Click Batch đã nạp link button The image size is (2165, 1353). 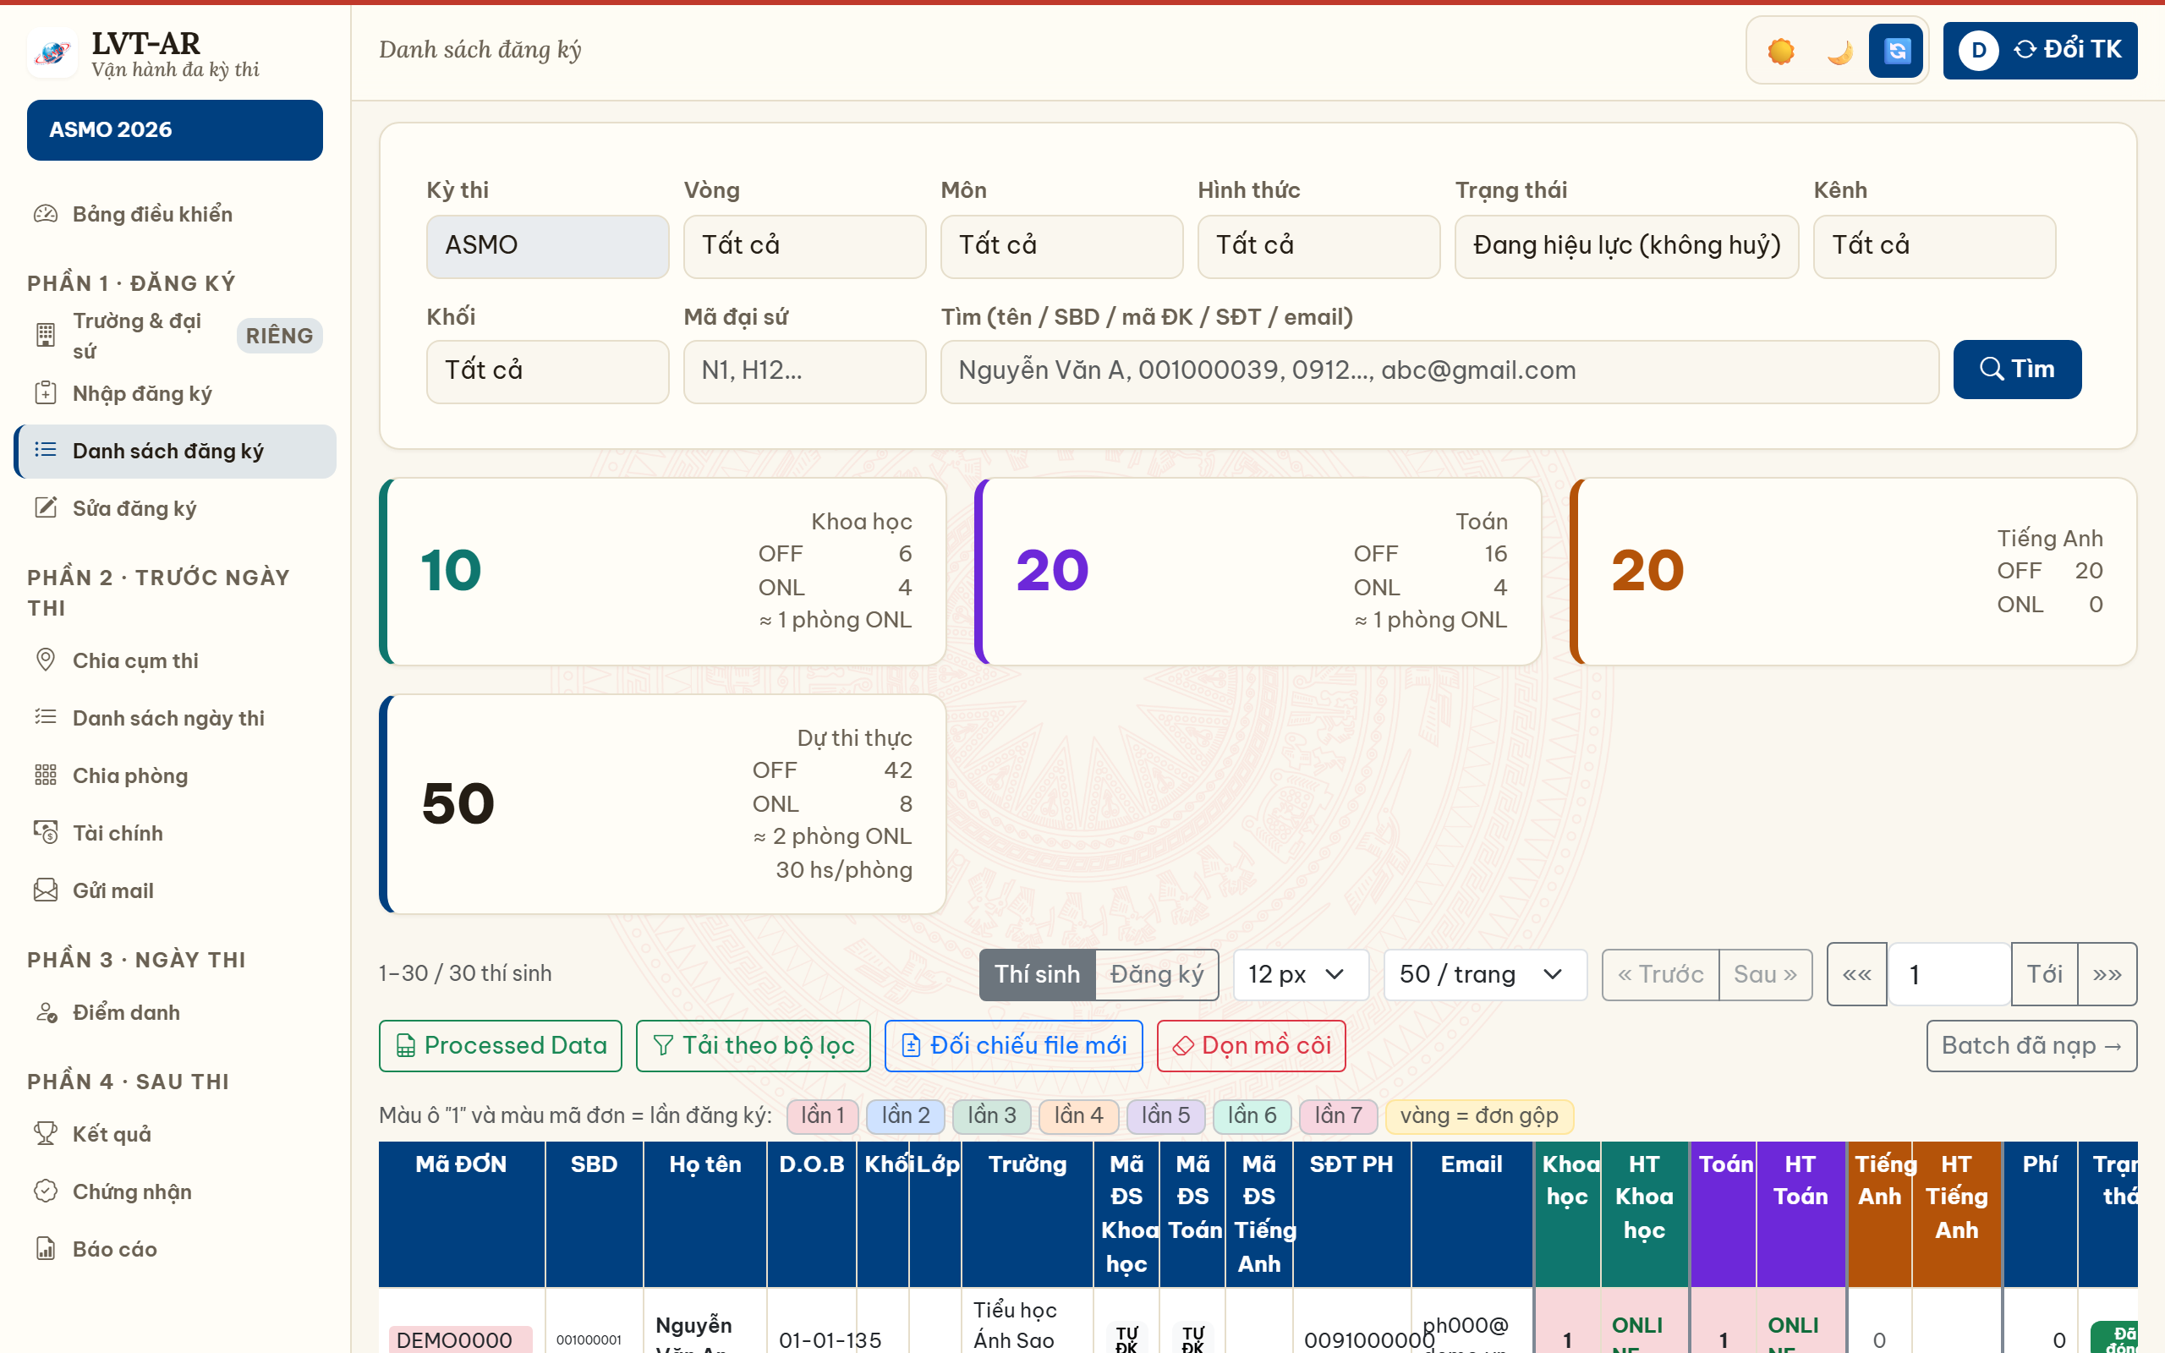2031,1045
